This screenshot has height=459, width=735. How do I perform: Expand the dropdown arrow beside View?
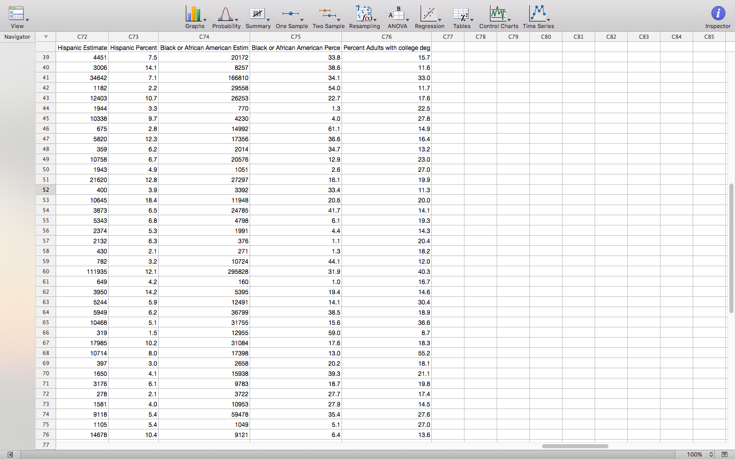[27, 20]
